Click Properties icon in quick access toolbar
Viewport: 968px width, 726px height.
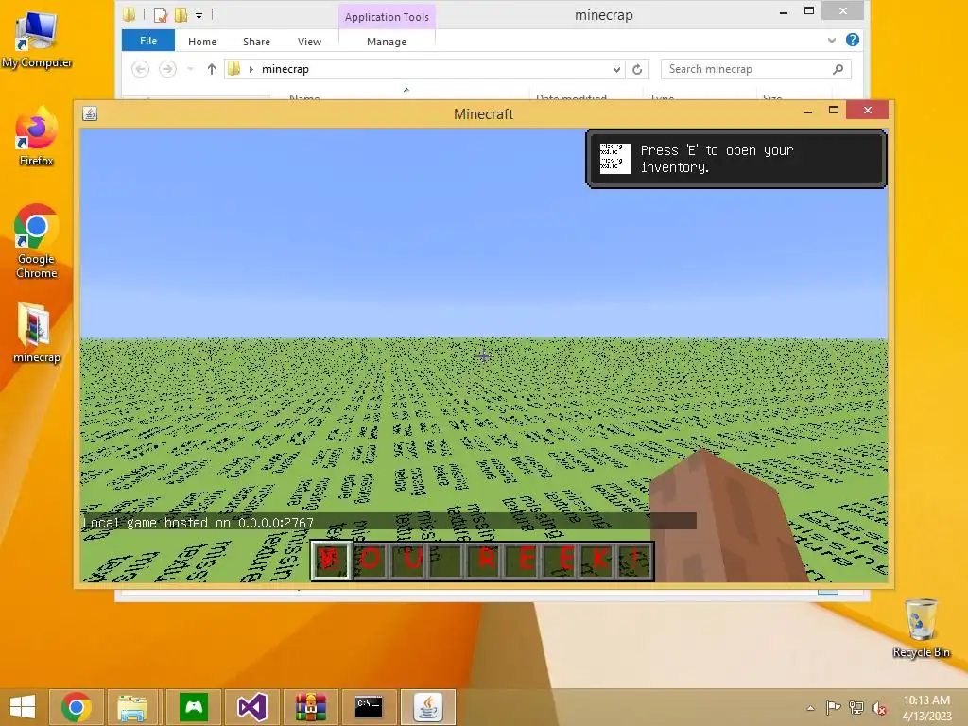pos(161,15)
